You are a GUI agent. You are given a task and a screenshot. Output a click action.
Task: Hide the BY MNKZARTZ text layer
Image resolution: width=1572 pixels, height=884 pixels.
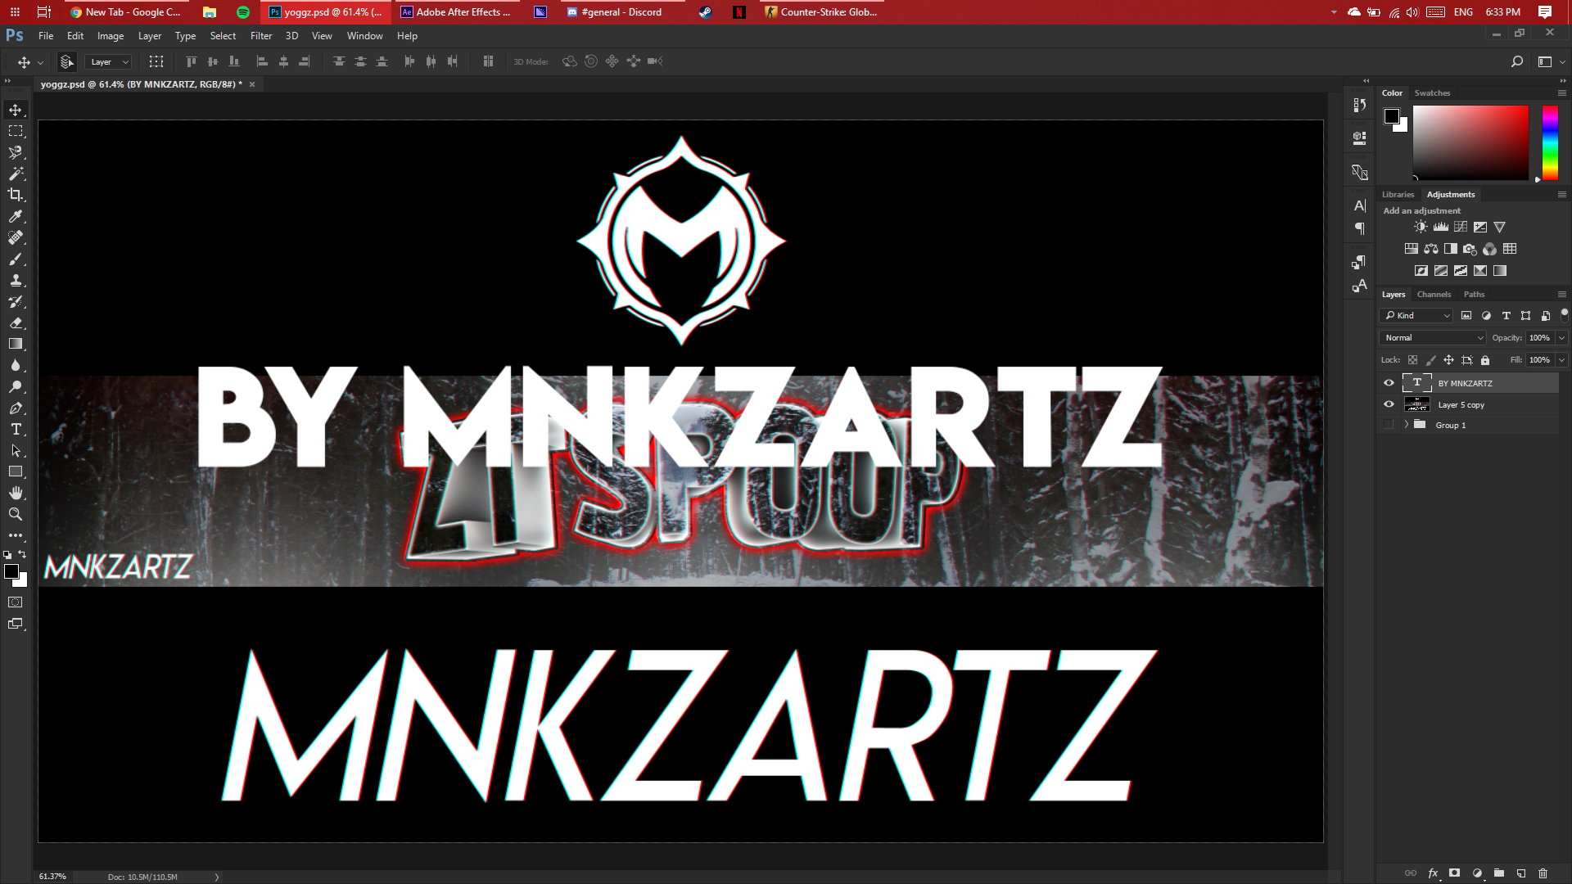pos(1389,382)
